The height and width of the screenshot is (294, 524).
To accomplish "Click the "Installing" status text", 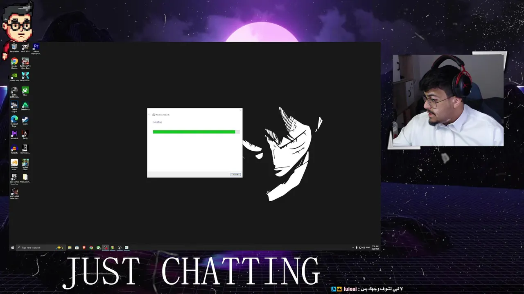I will 157,122.
